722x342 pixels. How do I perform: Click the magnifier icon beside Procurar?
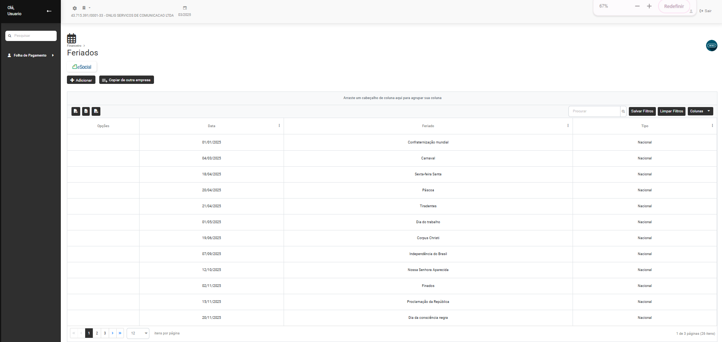[623, 111]
